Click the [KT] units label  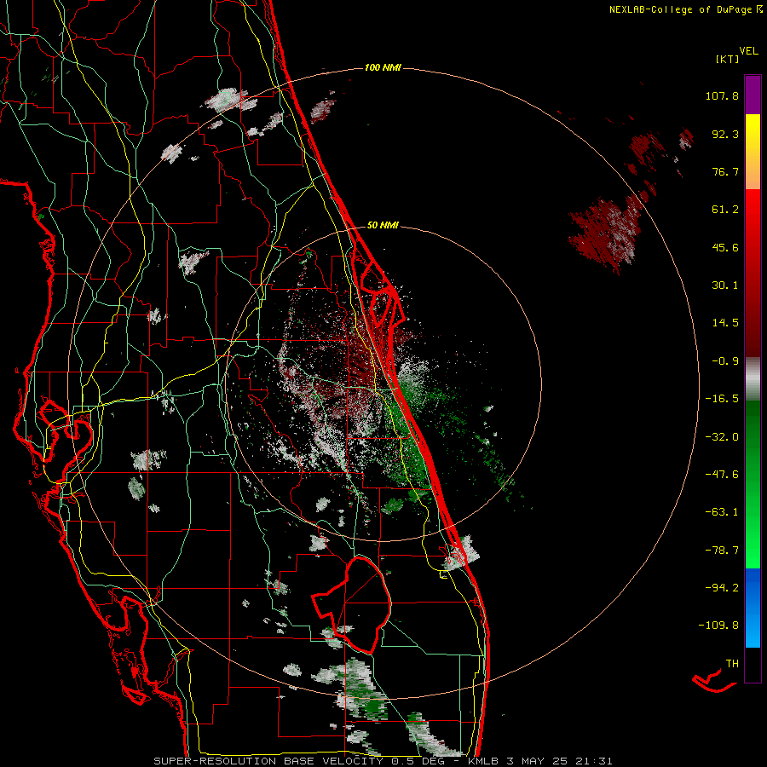coord(727,59)
